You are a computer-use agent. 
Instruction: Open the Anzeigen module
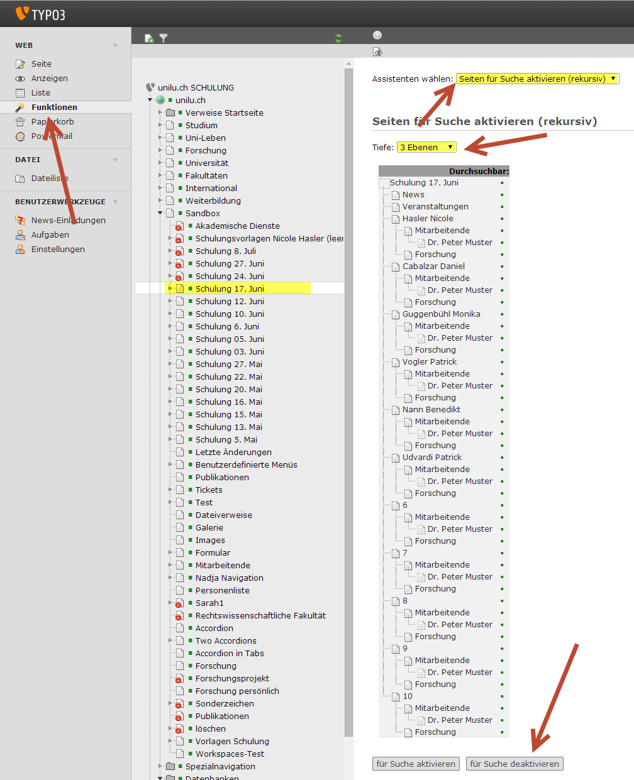coord(50,79)
